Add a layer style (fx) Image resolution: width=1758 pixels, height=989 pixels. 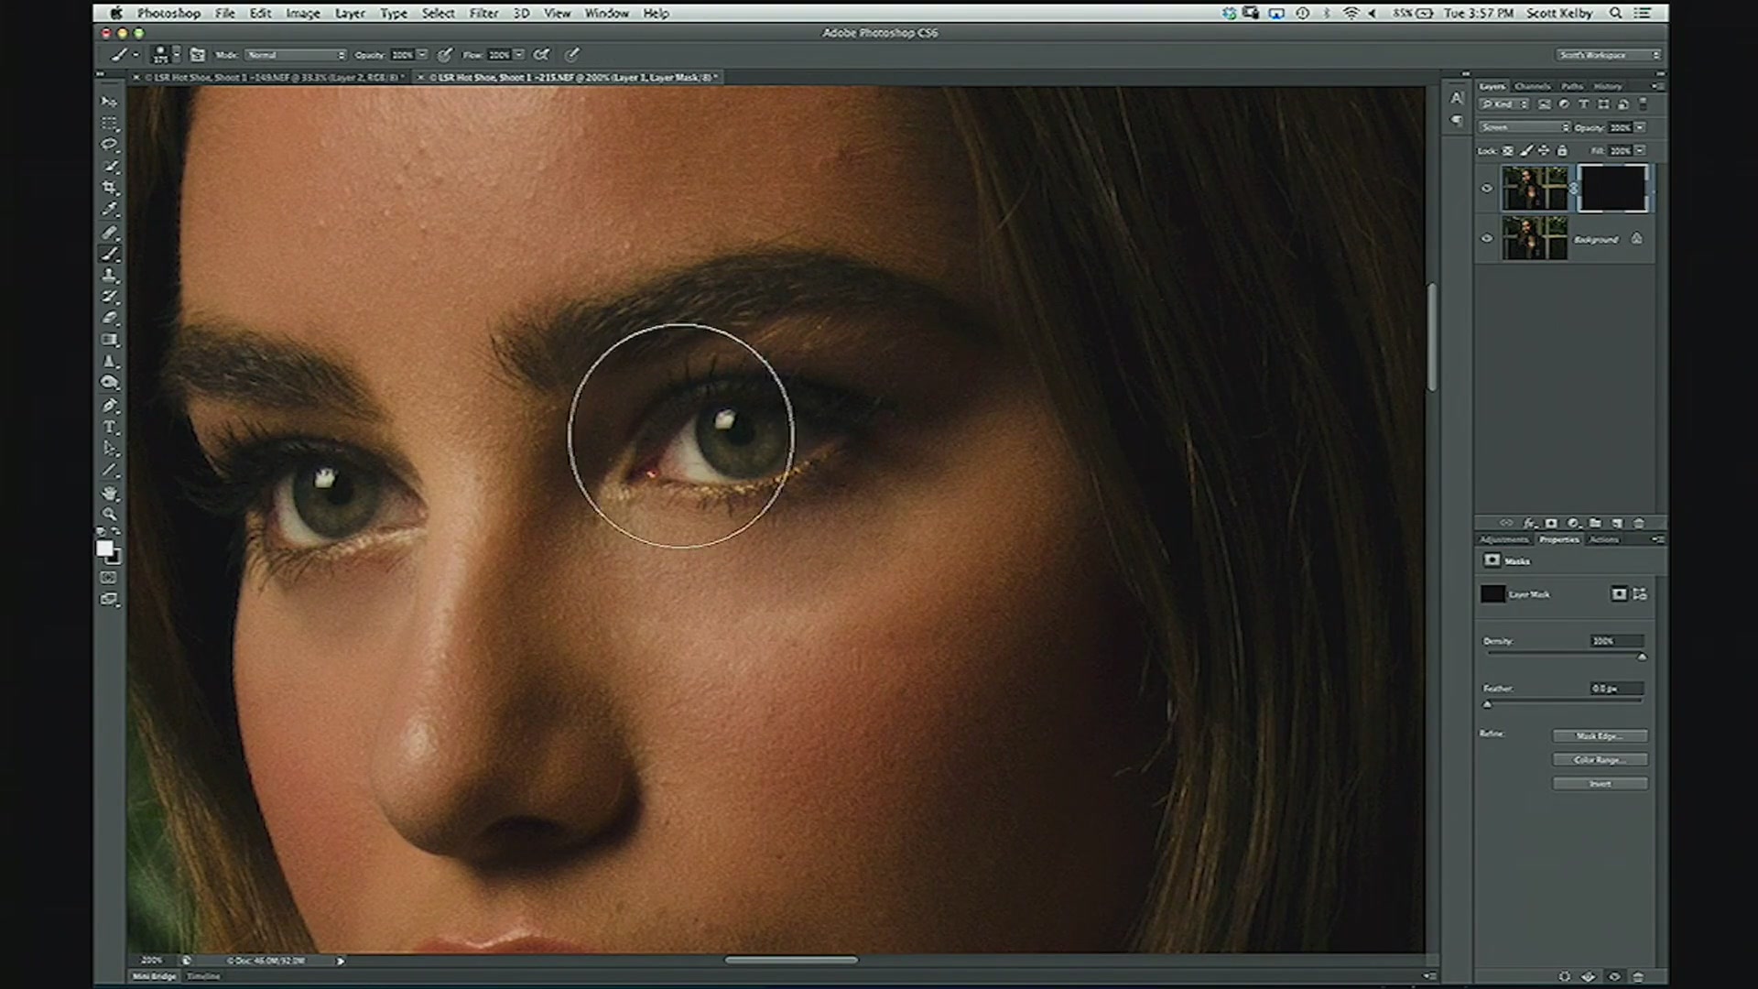click(x=1529, y=523)
